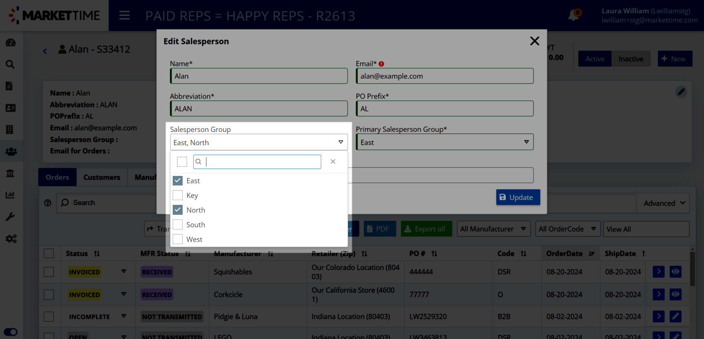Switch to the Orders tab
The height and width of the screenshot is (339, 704).
coord(57,177)
